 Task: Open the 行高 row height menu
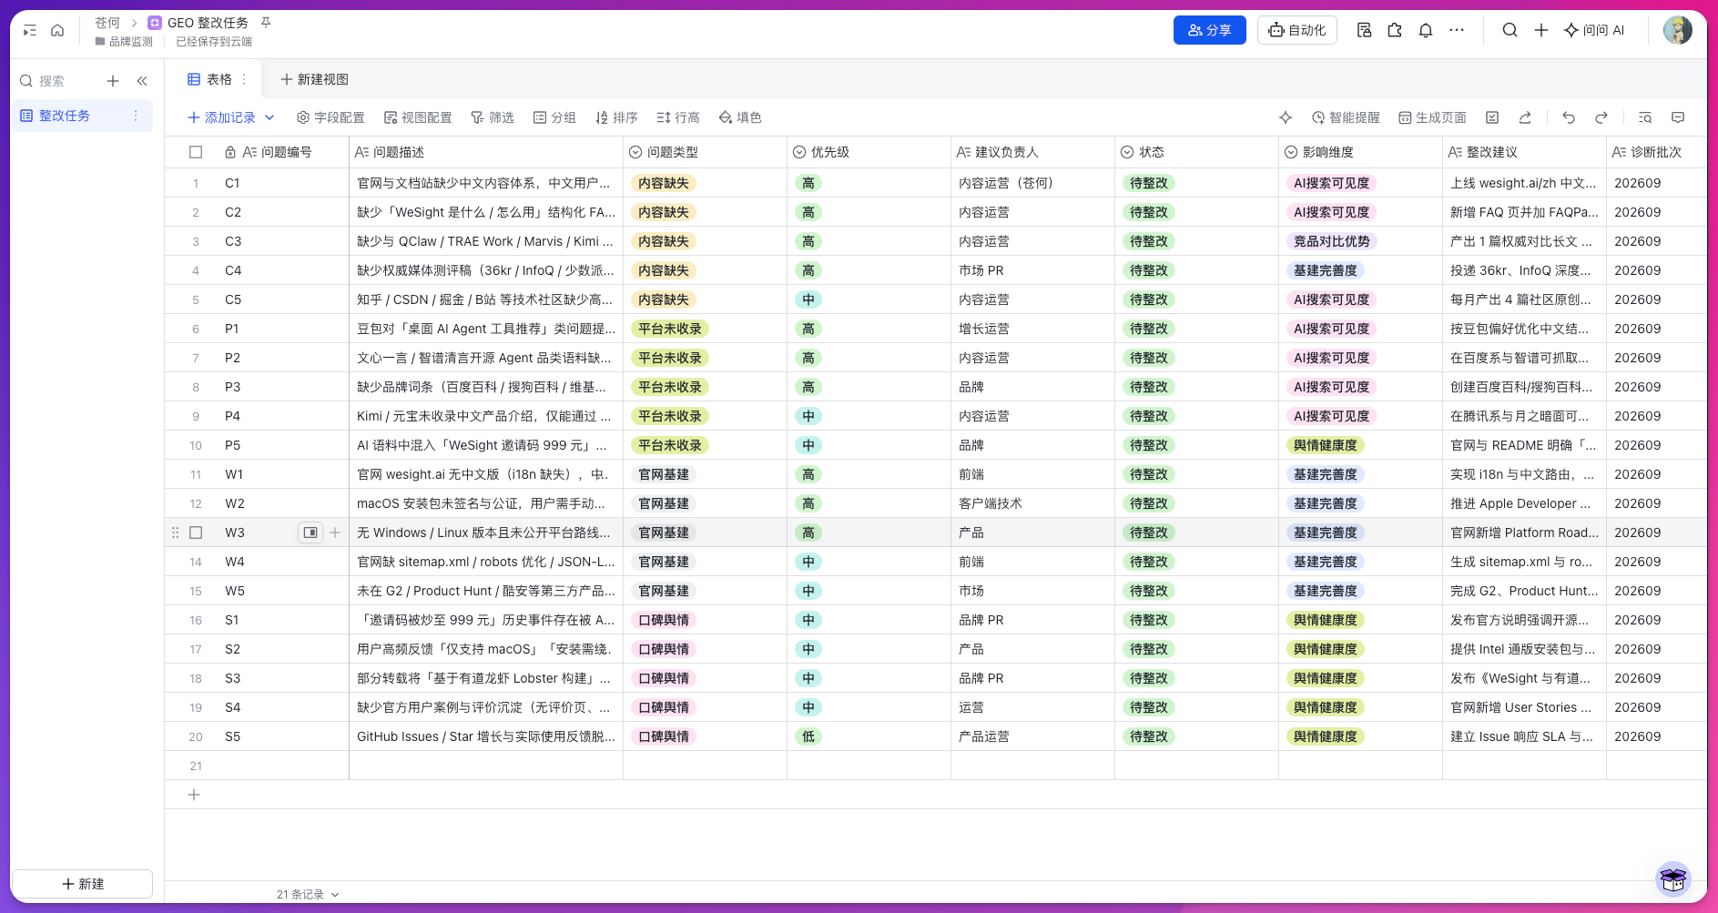(x=678, y=117)
